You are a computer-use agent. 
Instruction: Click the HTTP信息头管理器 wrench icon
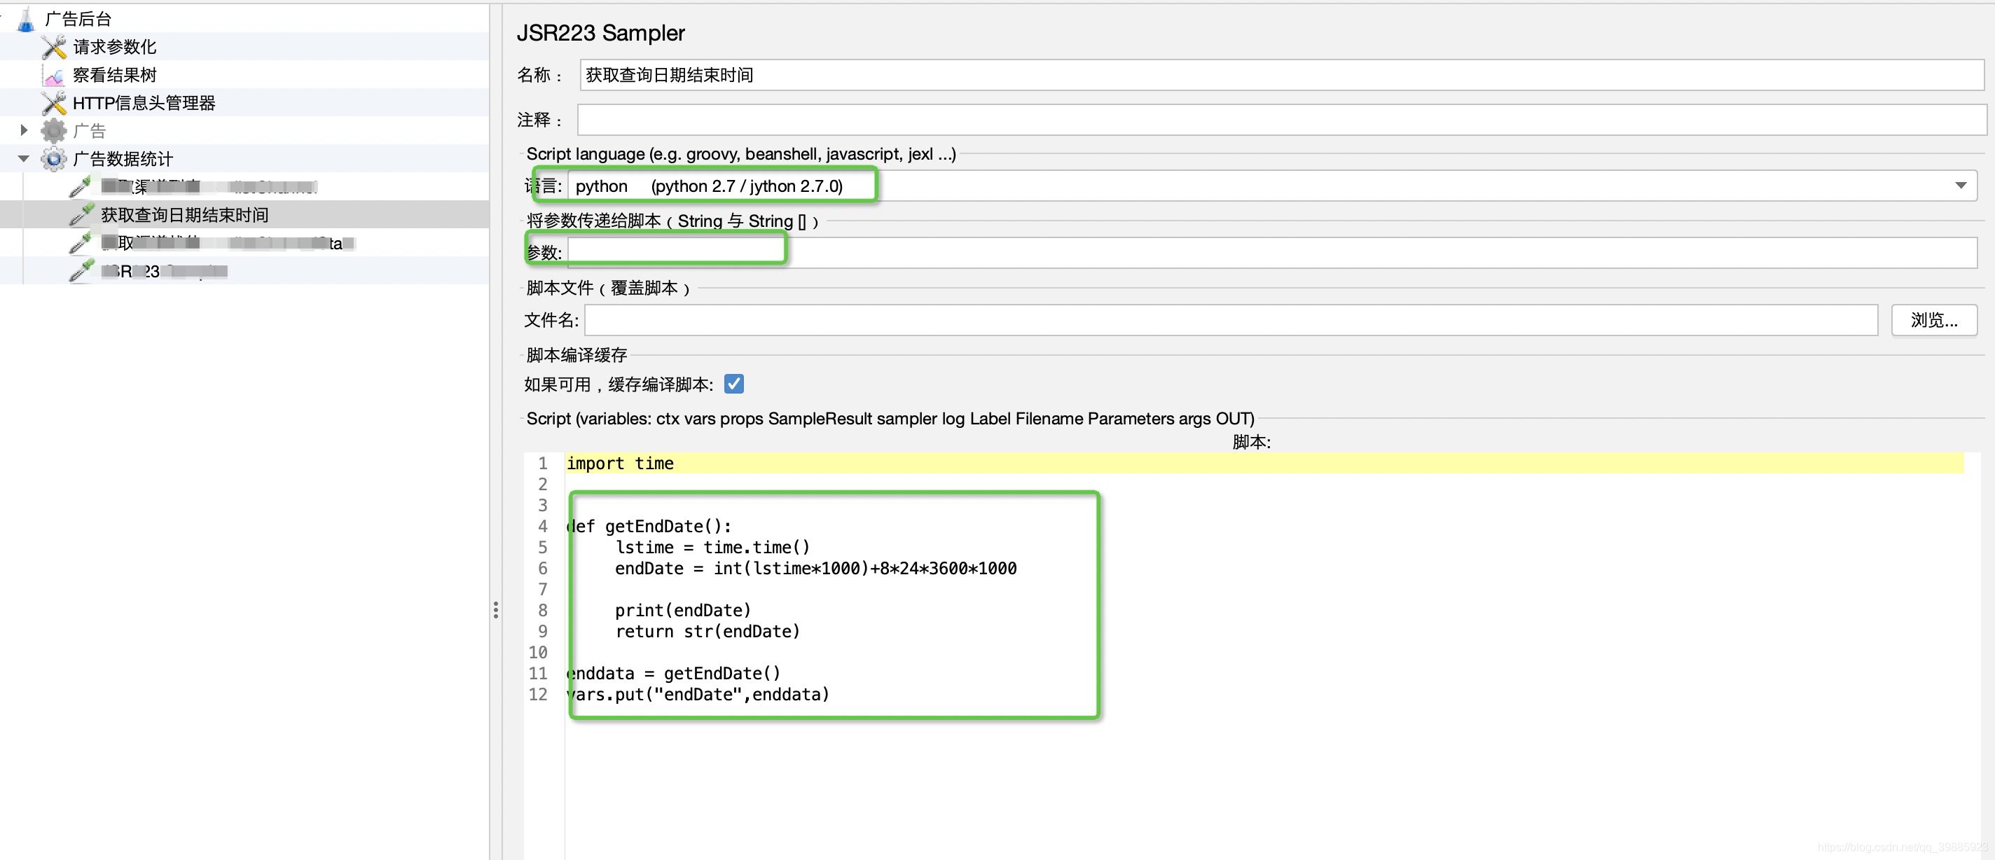(x=52, y=102)
